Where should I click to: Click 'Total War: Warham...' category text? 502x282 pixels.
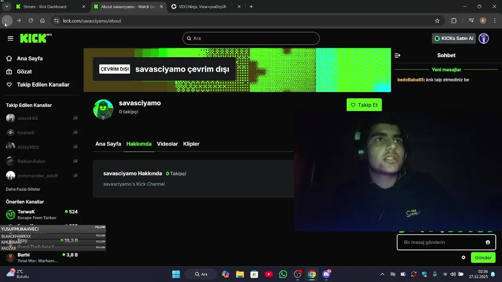point(38,261)
